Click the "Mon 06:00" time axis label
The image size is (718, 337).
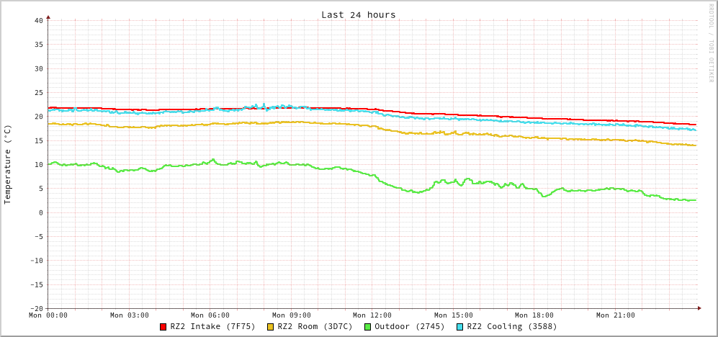tap(210, 315)
